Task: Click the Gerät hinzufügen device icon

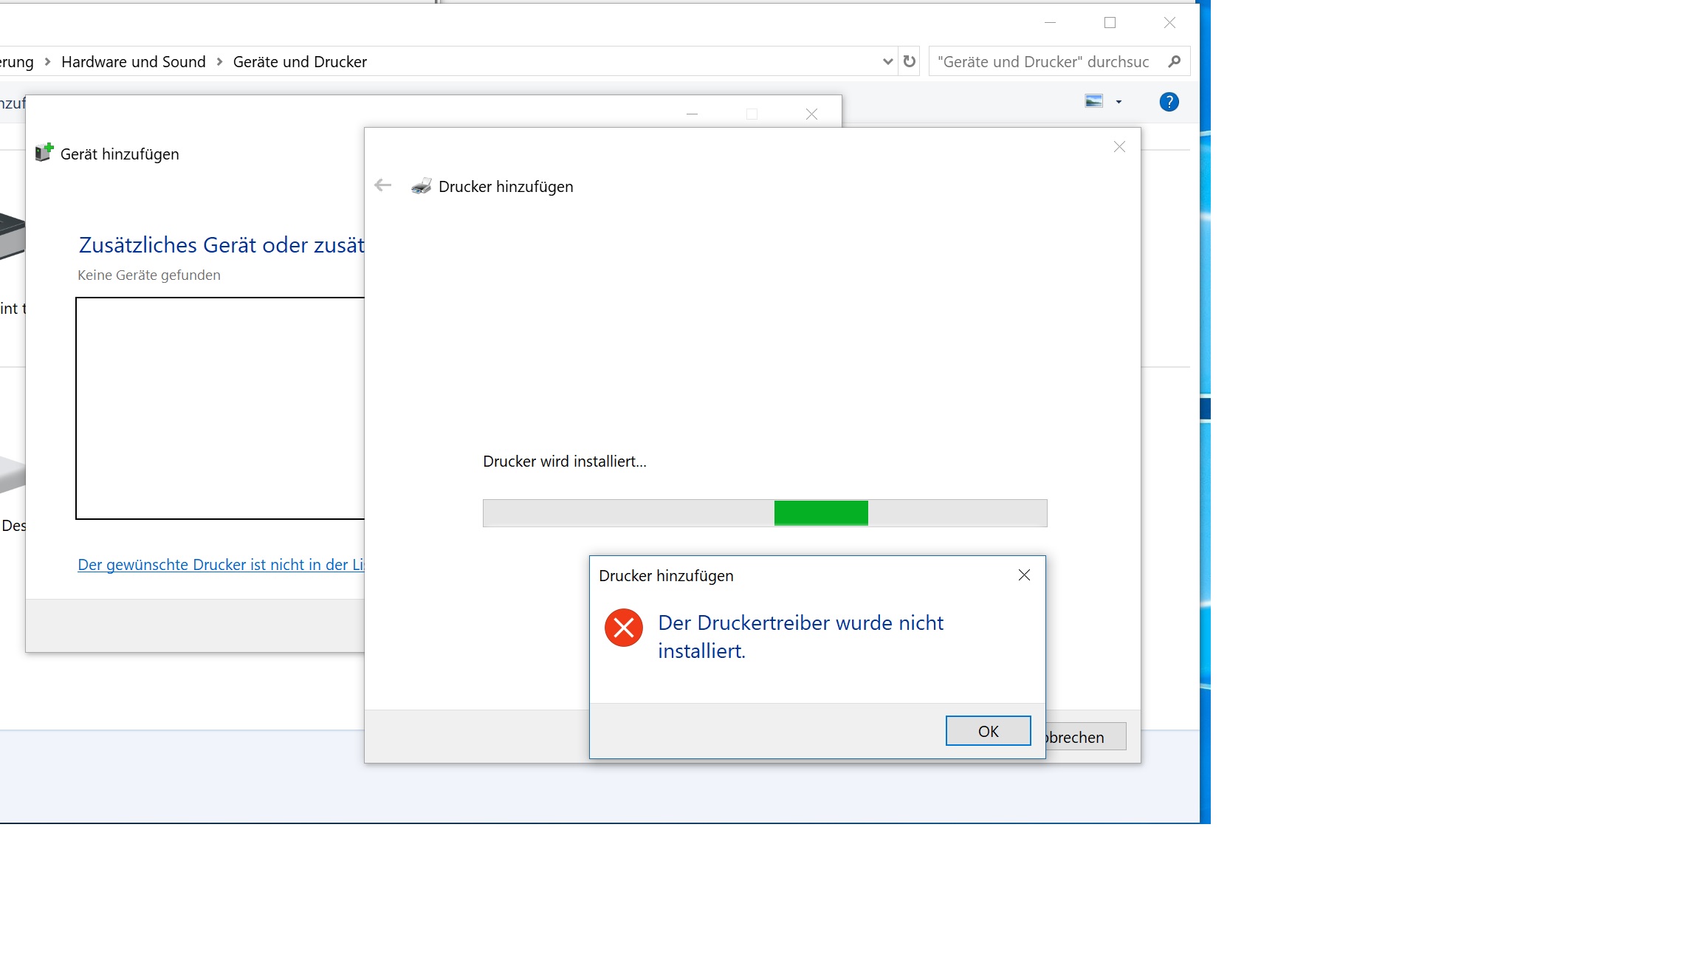Action: 44,153
